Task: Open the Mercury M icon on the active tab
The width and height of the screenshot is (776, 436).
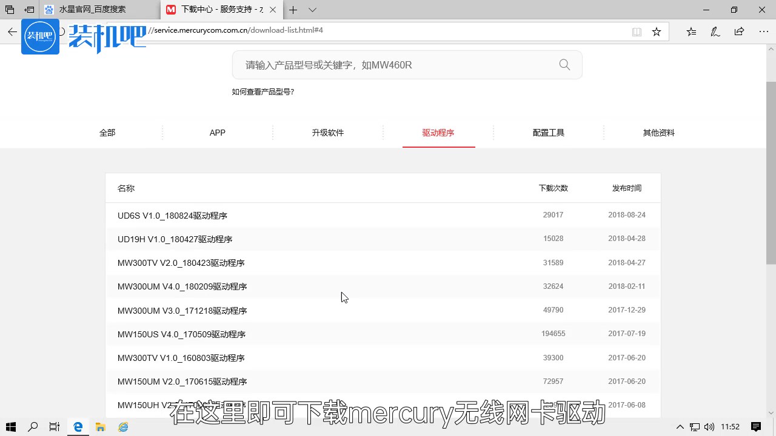Action: (x=171, y=10)
